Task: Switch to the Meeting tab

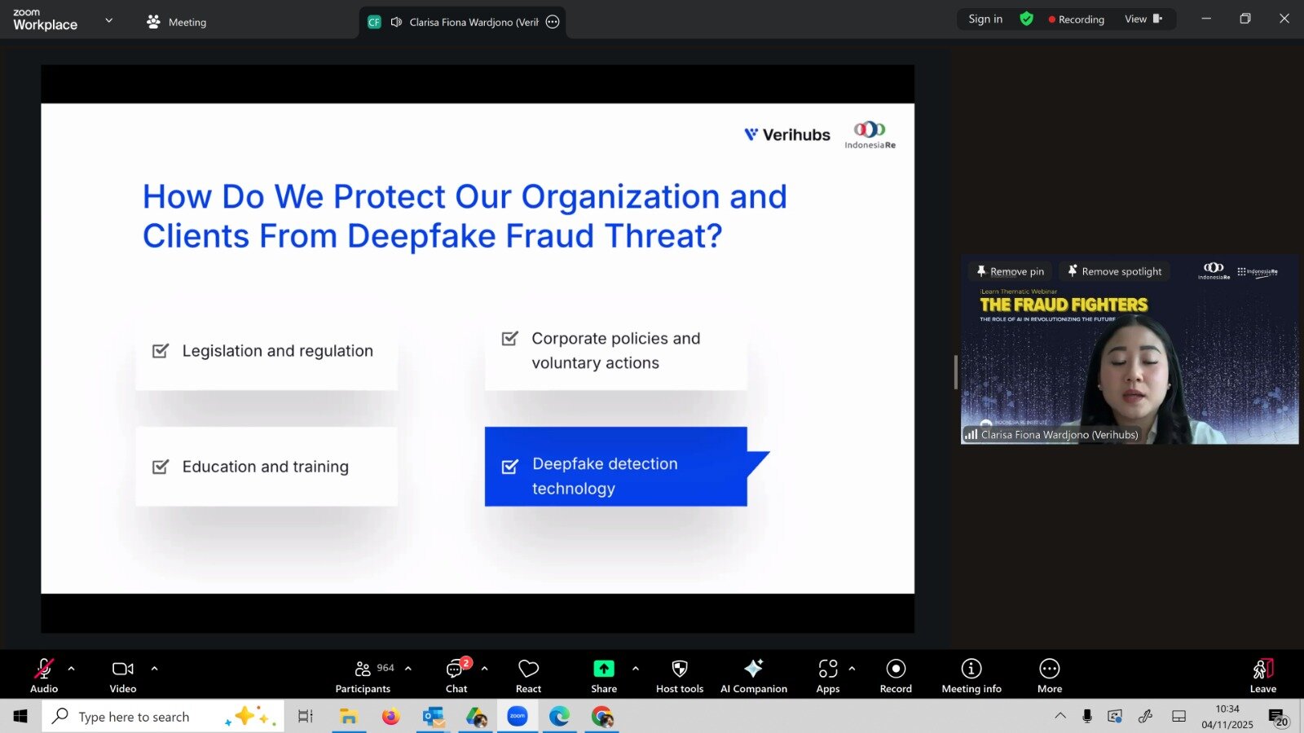Action: (177, 22)
